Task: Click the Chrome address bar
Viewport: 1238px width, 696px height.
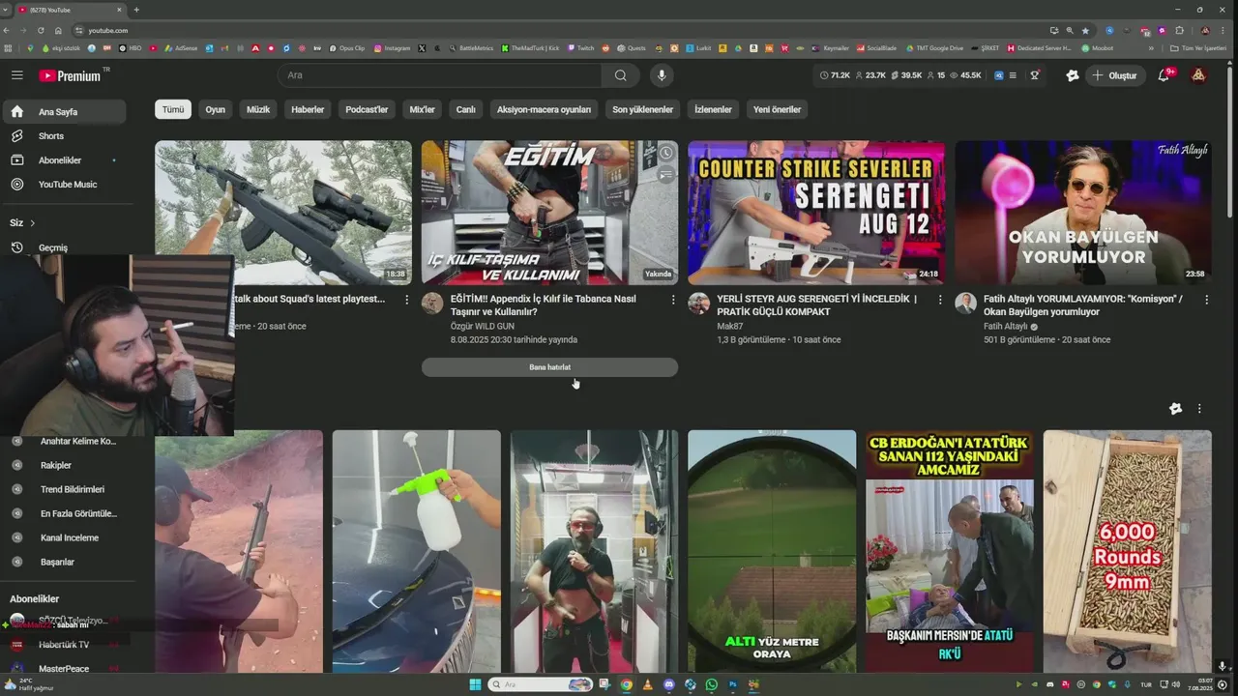Action: (561, 30)
